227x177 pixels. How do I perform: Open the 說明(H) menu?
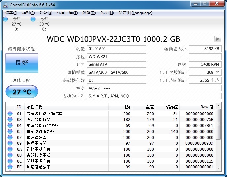click(107, 13)
